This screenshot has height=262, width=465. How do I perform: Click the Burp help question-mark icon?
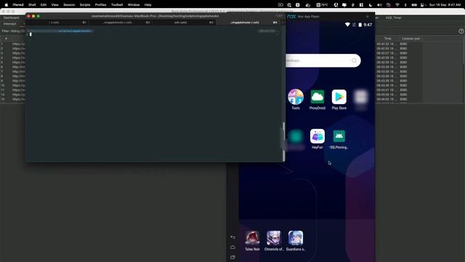point(461,31)
